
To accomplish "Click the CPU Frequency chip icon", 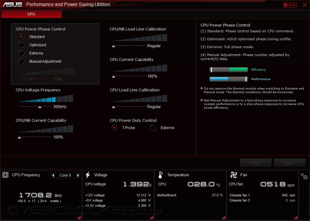I will click(5, 175).
